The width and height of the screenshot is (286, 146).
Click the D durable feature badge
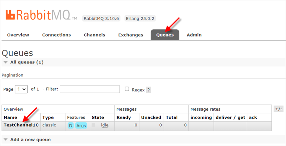[70, 126]
